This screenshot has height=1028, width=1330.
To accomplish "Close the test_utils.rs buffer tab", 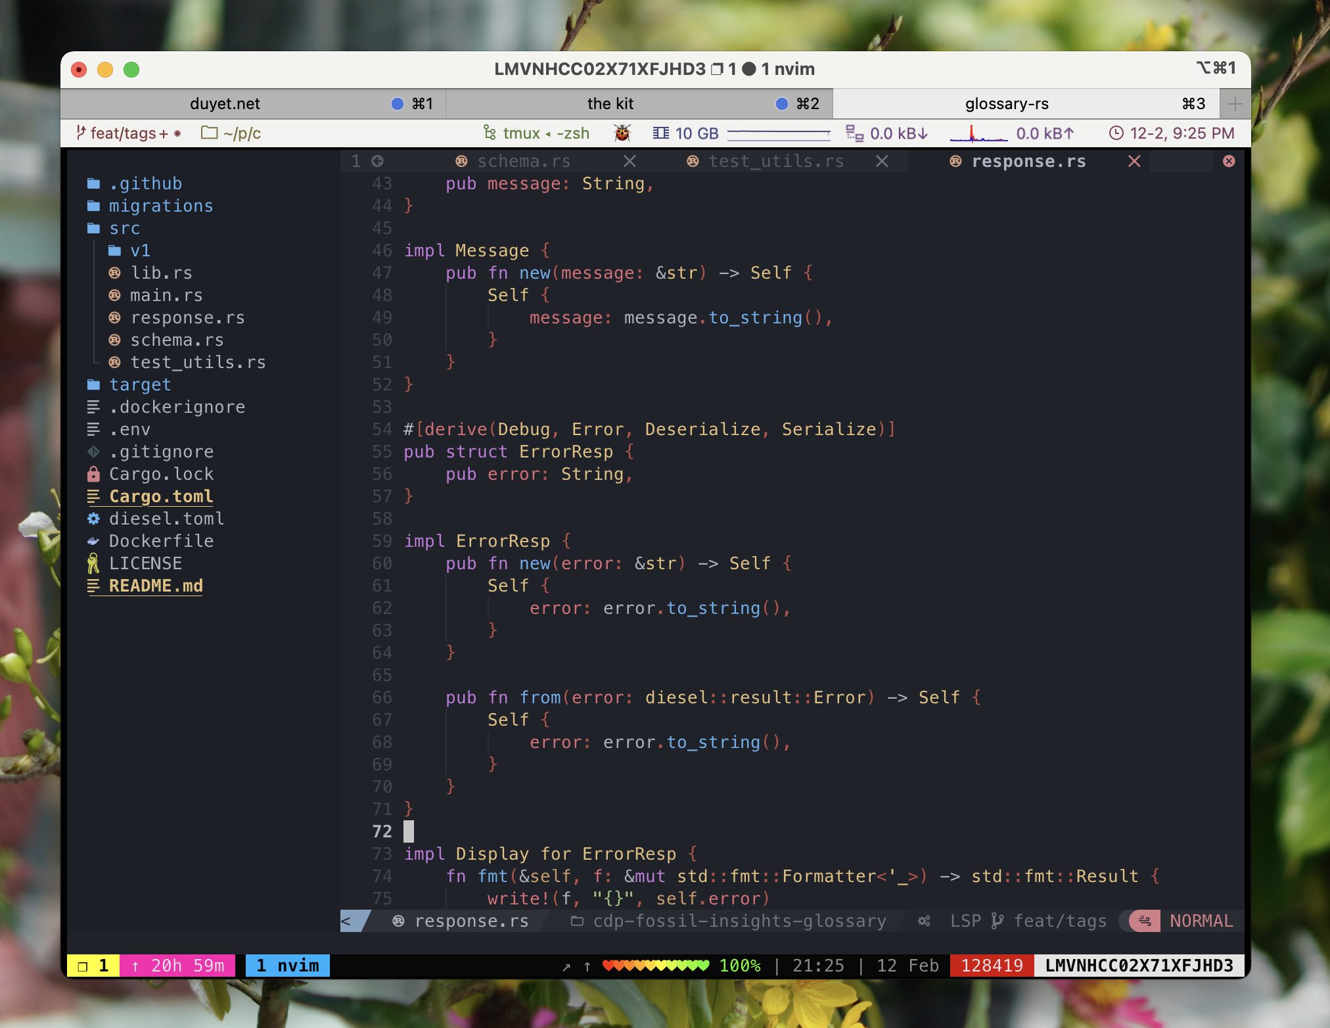I will pyautogui.click(x=882, y=161).
